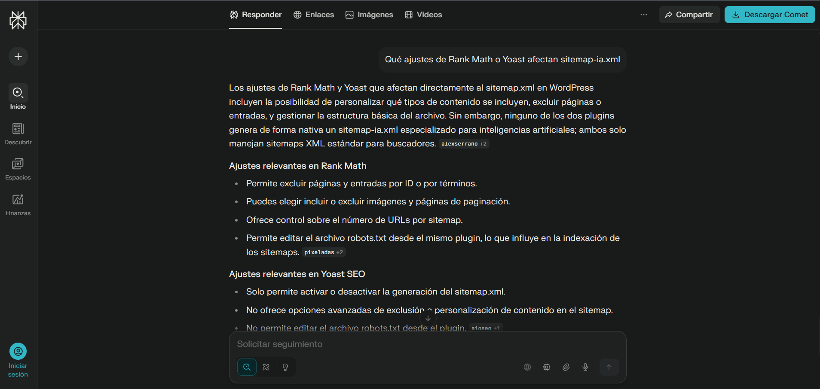Viewport: 820px width, 389px height.
Task: Click the Descargar Comet button
Action: 770,15
